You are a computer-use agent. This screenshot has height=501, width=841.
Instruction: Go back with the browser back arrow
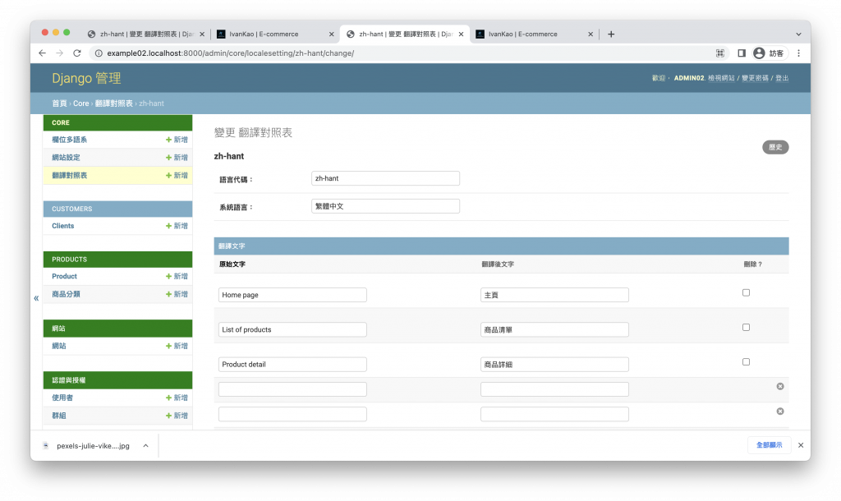point(43,53)
